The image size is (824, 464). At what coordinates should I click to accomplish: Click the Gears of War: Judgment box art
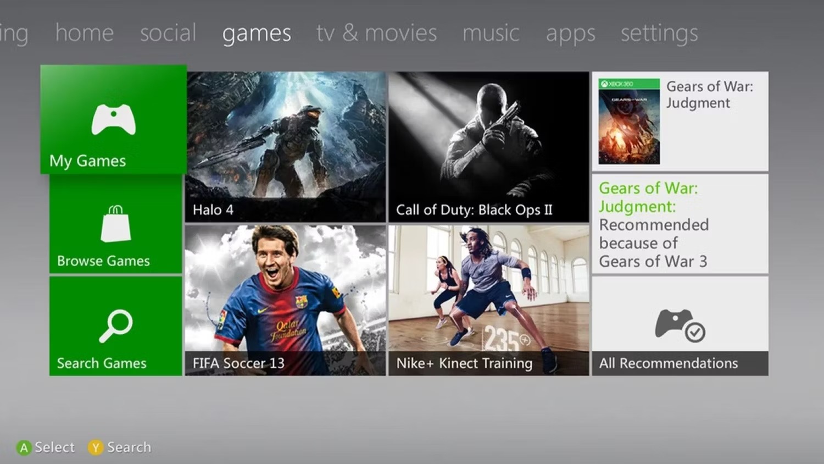[x=629, y=121]
